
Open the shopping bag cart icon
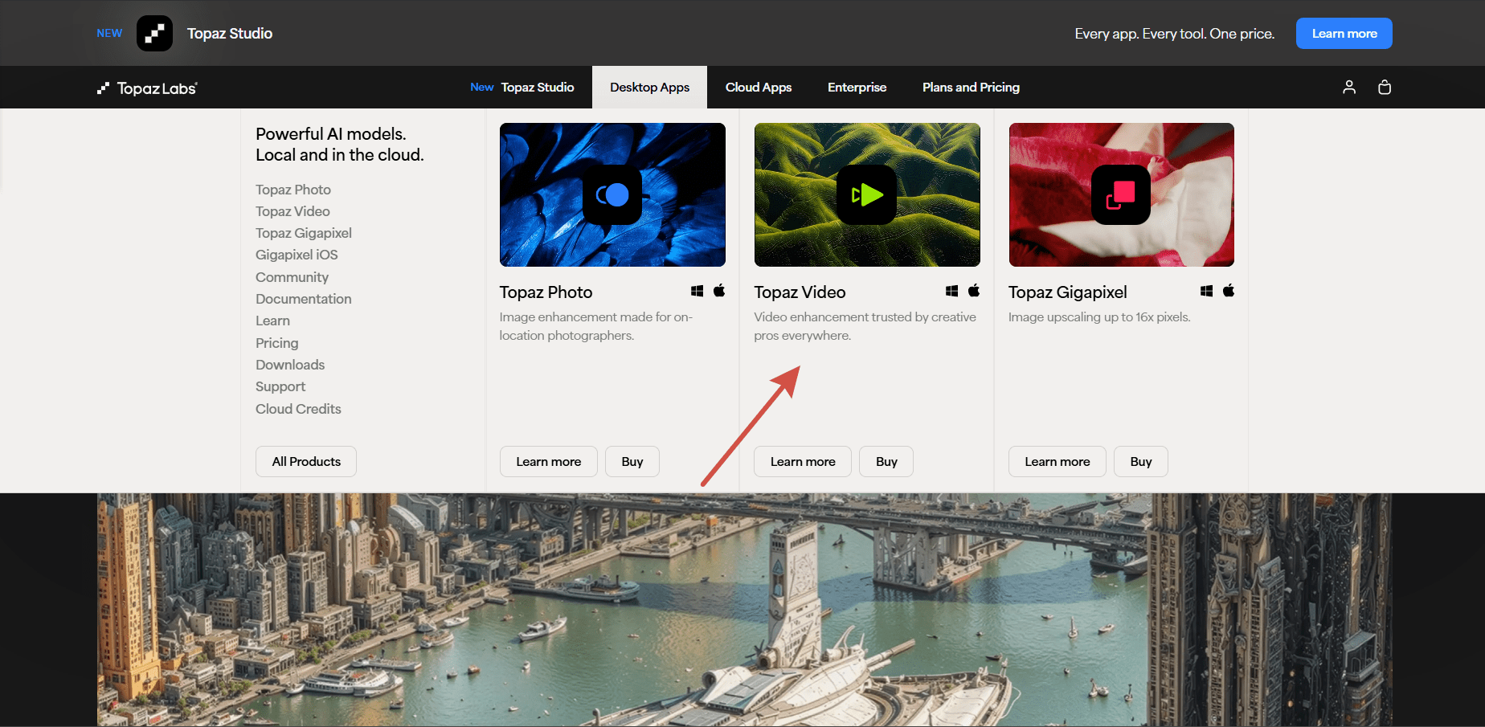(x=1385, y=87)
